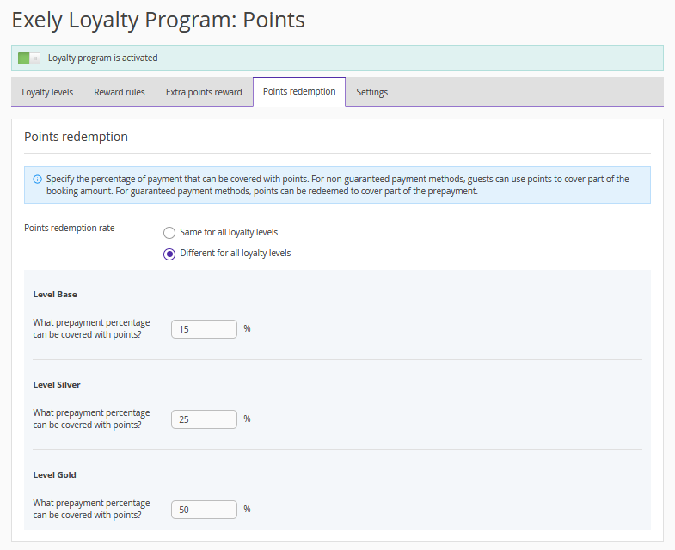Click the Level Silver percentage field
Screen dimensions: 675x550
click(204, 419)
